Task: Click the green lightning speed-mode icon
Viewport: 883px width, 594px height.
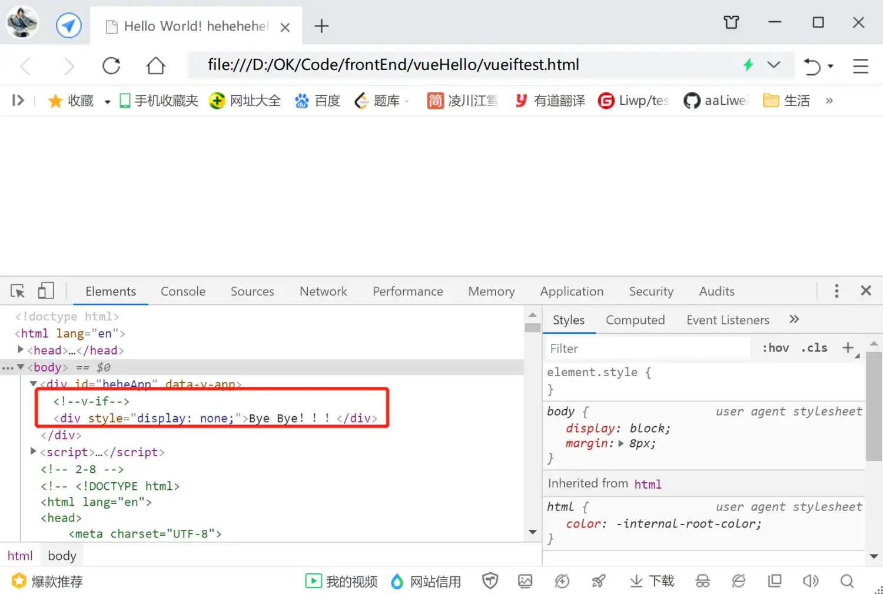Action: coord(748,65)
